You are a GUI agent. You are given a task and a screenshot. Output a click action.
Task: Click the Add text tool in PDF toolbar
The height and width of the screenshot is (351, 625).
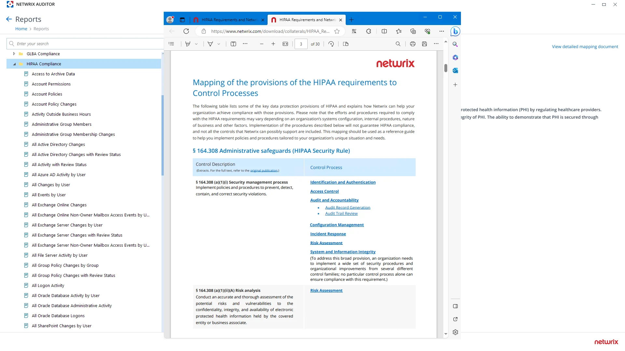[233, 44]
